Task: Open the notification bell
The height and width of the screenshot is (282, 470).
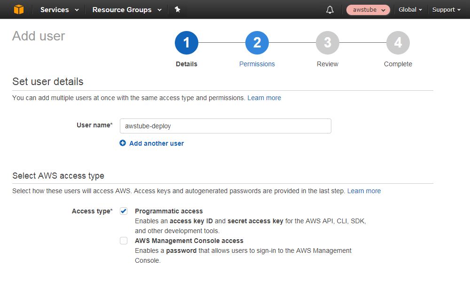Action: pyautogui.click(x=329, y=9)
